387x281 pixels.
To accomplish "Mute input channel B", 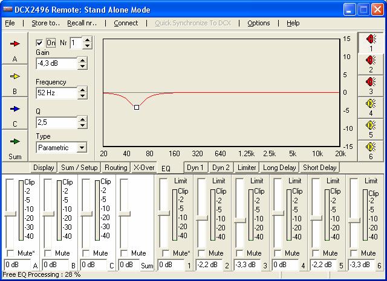I will pyautogui.click(x=48, y=253).
